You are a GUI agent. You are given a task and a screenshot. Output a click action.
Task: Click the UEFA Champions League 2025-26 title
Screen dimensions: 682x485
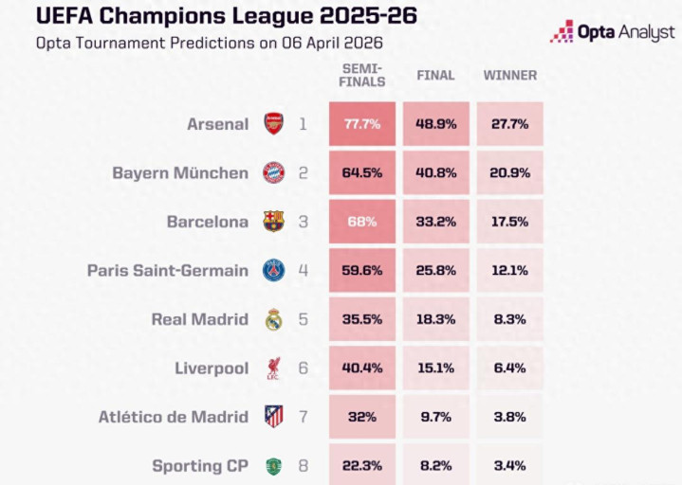pos(213,17)
